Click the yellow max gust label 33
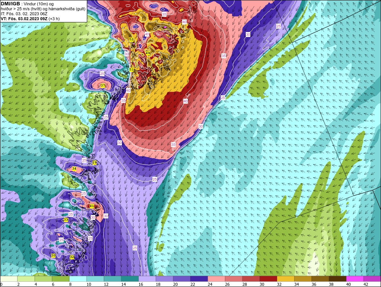 (x=66, y=220)
